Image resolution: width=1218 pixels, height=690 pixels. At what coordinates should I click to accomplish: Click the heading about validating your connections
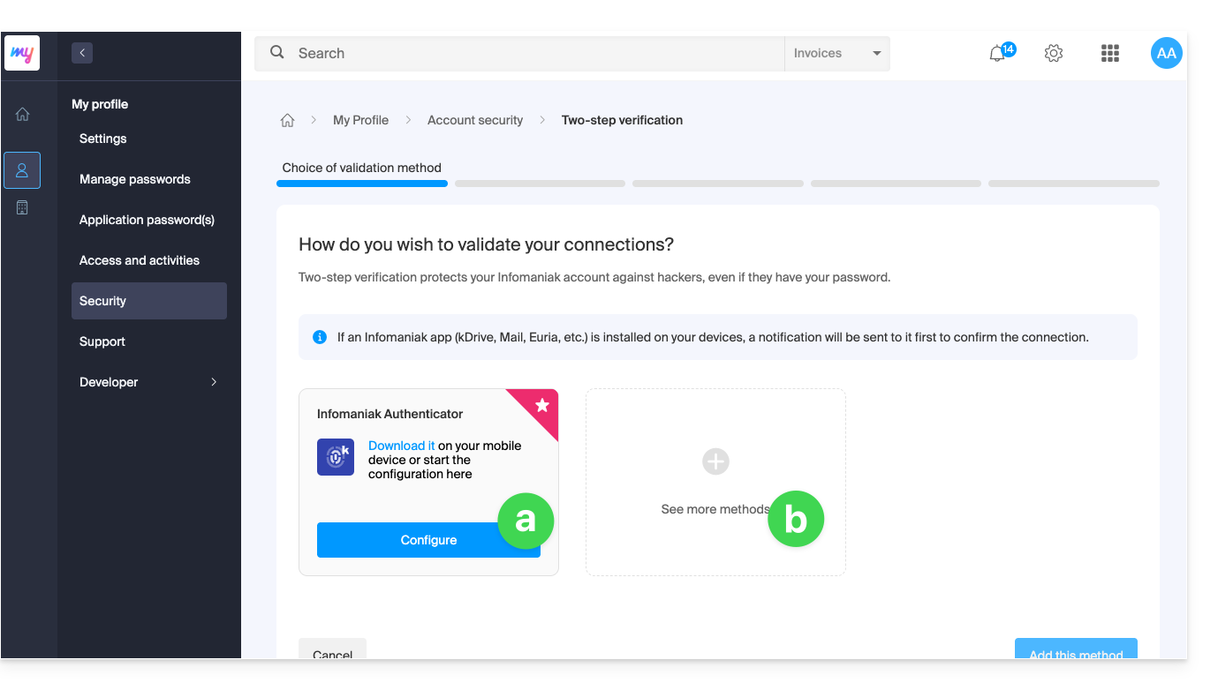[x=486, y=244]
